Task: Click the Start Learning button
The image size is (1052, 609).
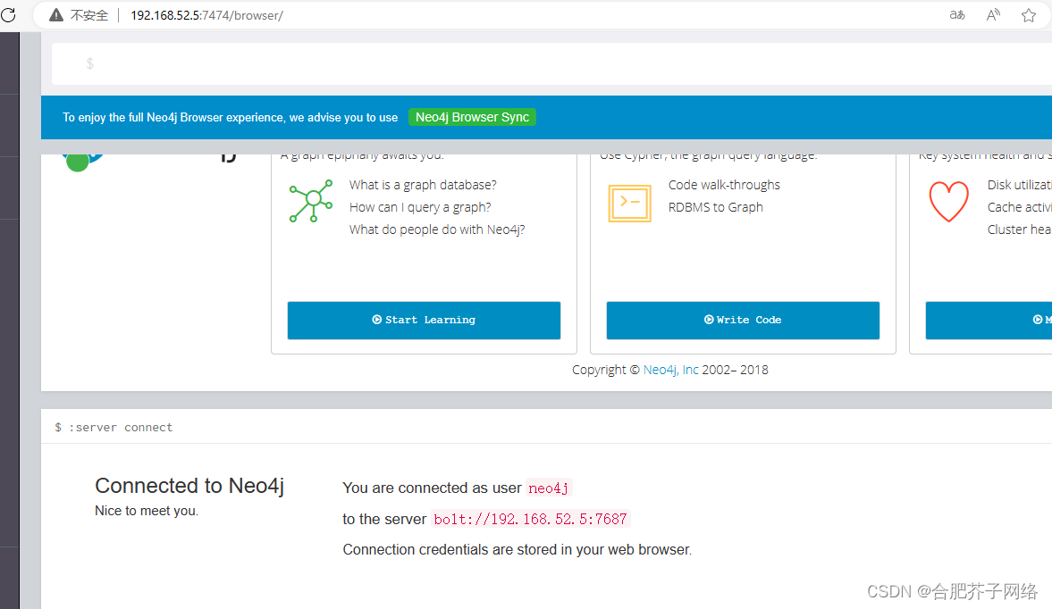Action: pos(424,319)
